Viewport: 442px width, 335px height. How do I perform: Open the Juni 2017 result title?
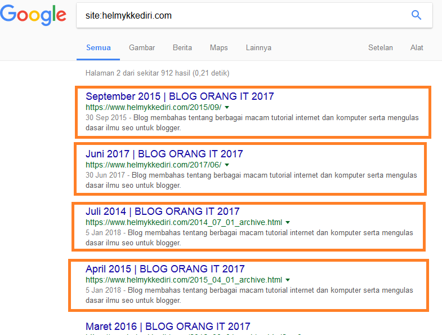tap(164, 154)
